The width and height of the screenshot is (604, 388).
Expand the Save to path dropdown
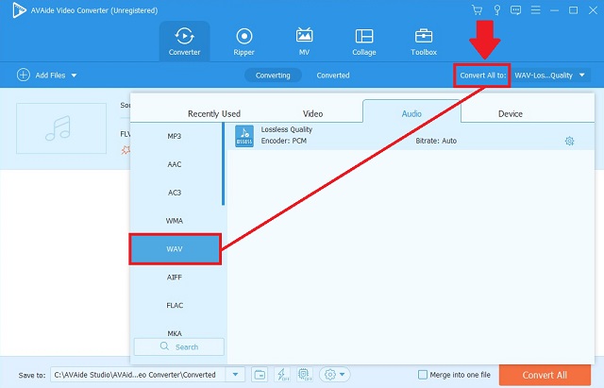235,375
